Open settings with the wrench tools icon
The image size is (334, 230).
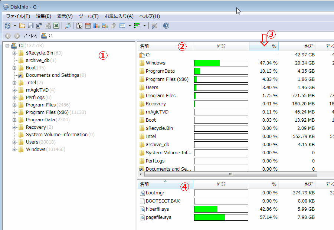(x=155, y=26)
